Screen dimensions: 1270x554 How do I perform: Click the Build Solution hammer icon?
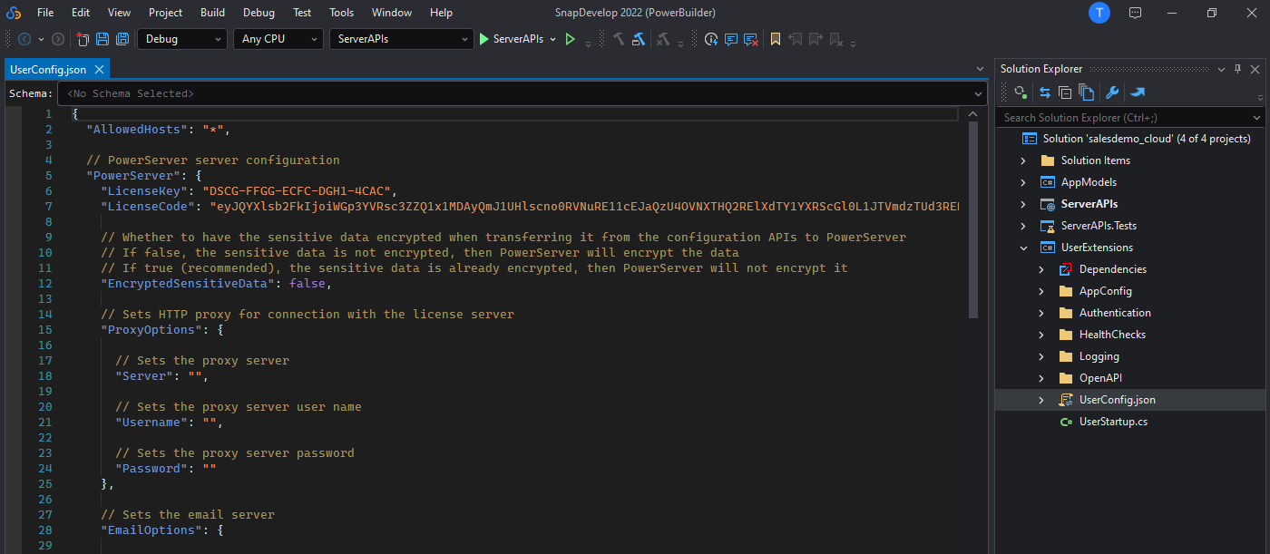tap(619, 39)
